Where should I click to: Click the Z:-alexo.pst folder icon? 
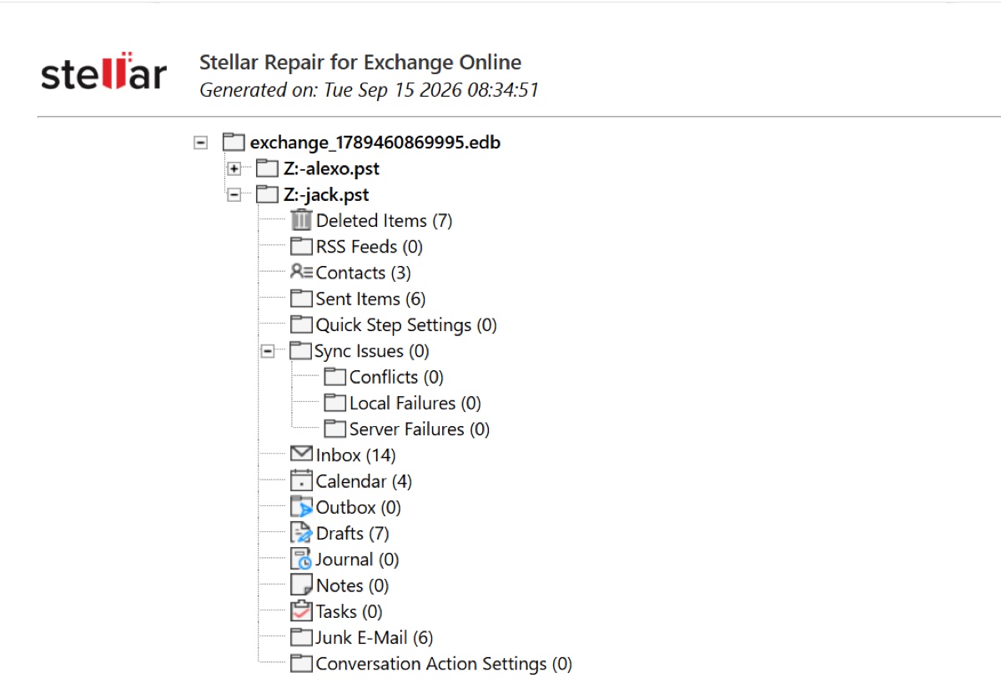point(268,168)
